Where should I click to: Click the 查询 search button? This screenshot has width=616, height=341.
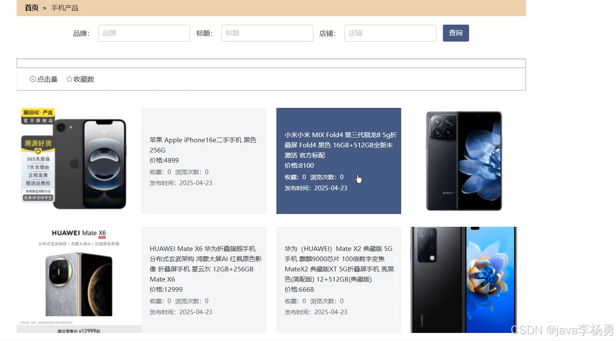[456, 33]
